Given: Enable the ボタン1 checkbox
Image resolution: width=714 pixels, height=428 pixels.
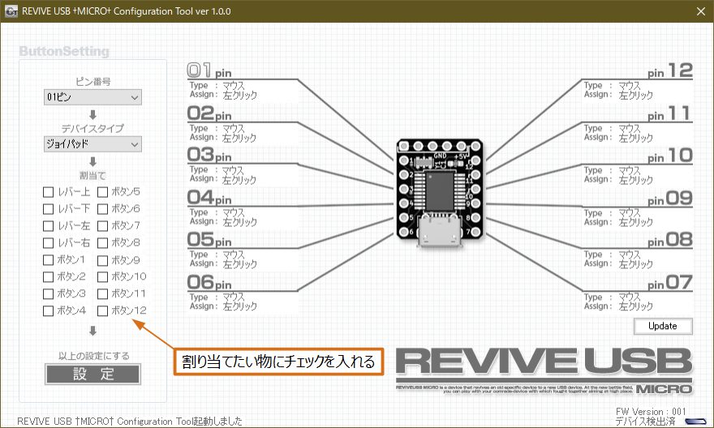Looking at the screenshot, I should 48,259.
